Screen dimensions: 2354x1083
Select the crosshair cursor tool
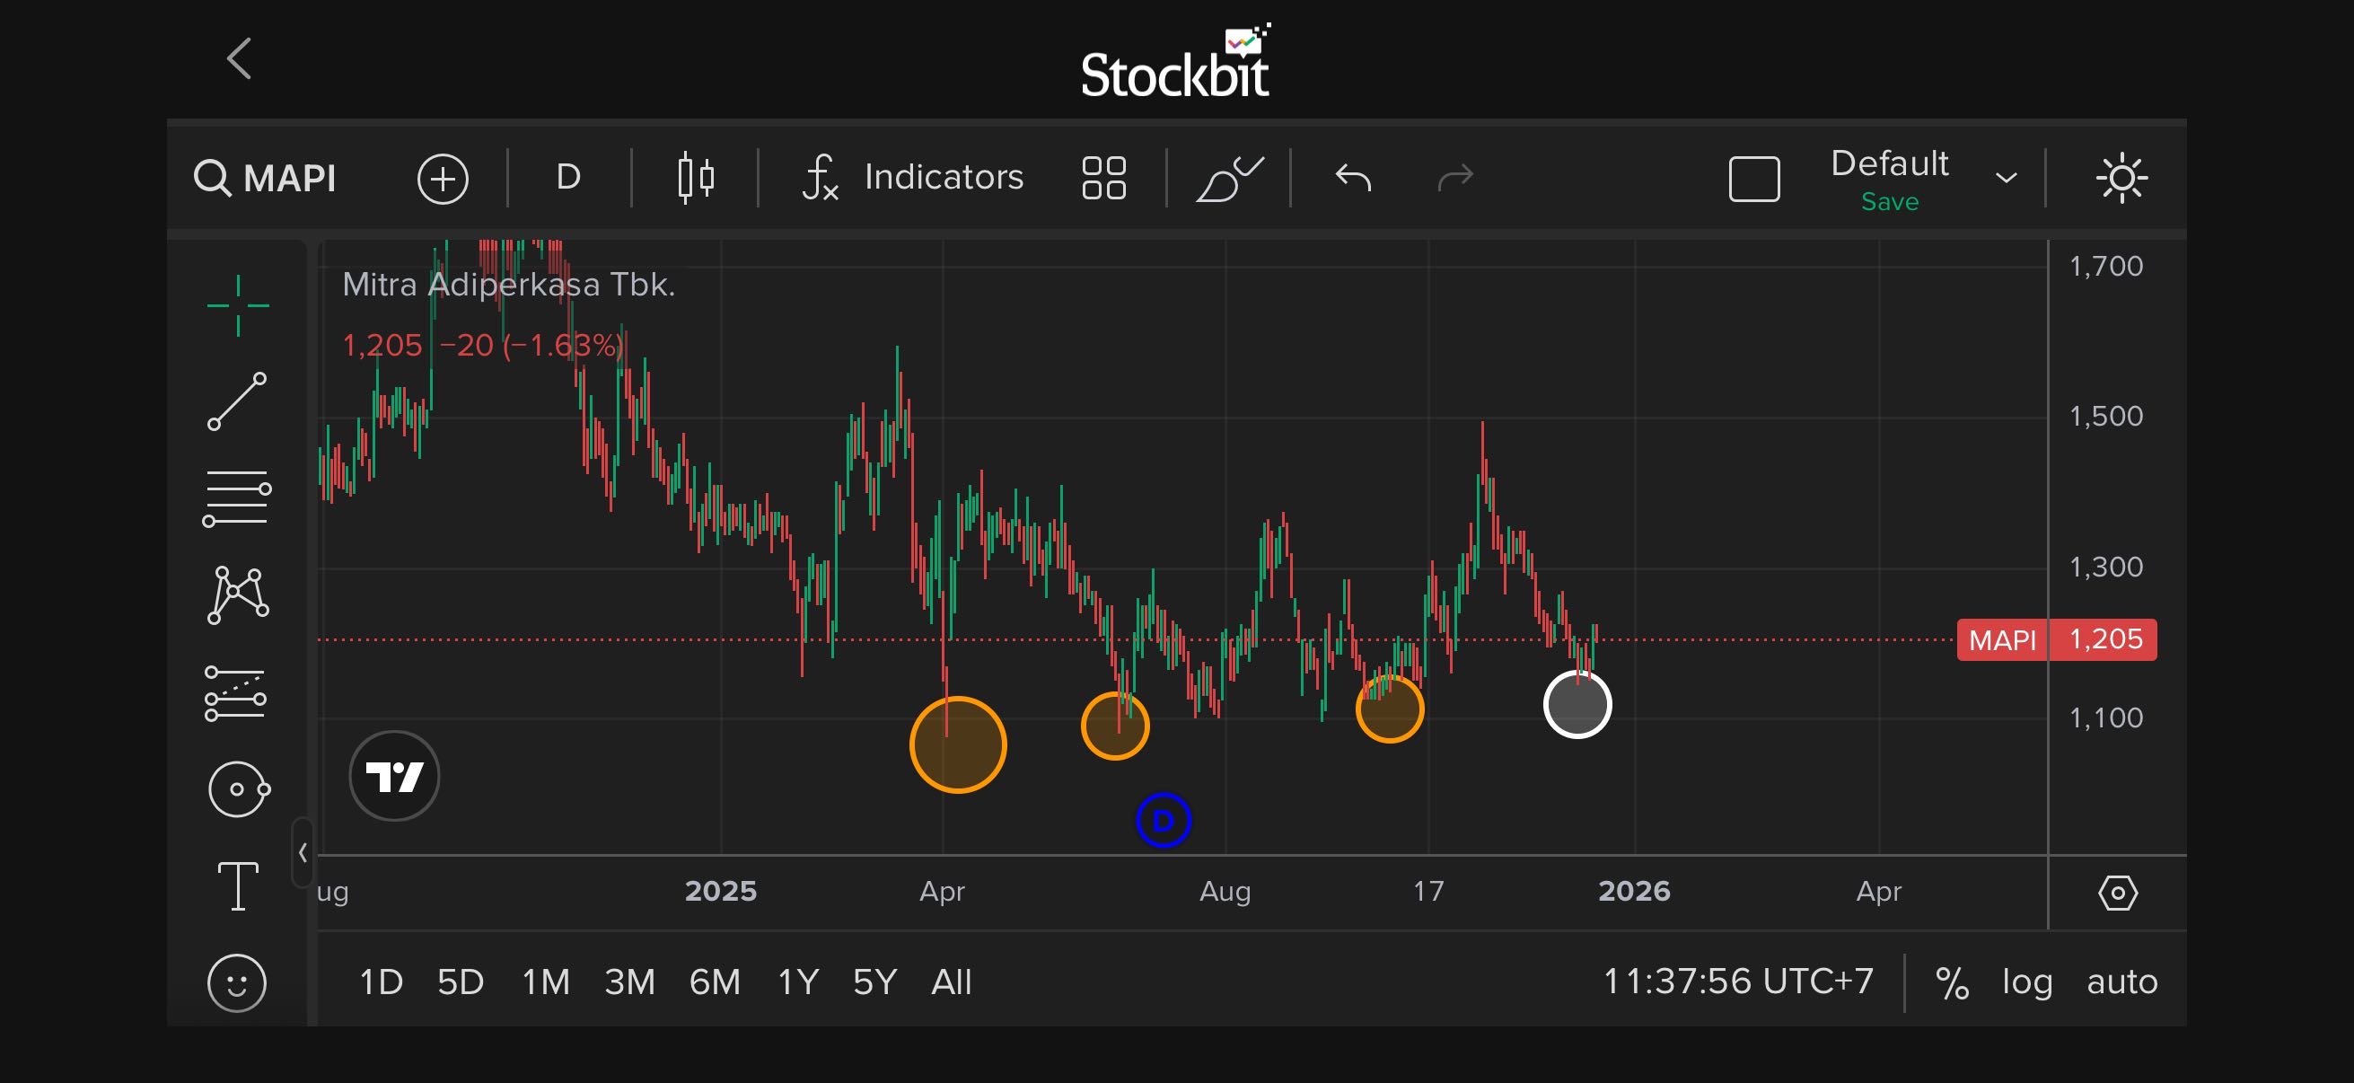tap(238, 305)
